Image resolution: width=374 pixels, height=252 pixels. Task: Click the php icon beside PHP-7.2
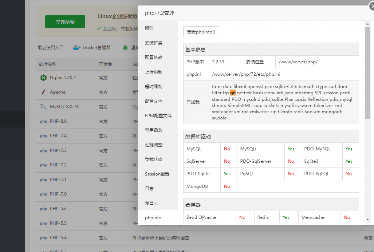[x=43, y=165]
